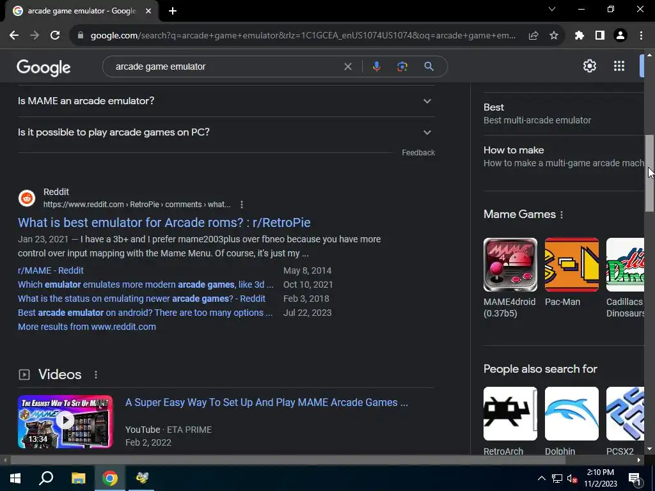The height and width of the screenshot is (491, 655).
Task: Expand 'Is it possible to play arcade games on PC?'
Action: (x=226, y=132)
